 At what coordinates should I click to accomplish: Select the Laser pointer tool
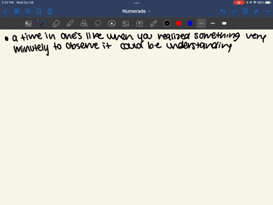coord(154,23)
